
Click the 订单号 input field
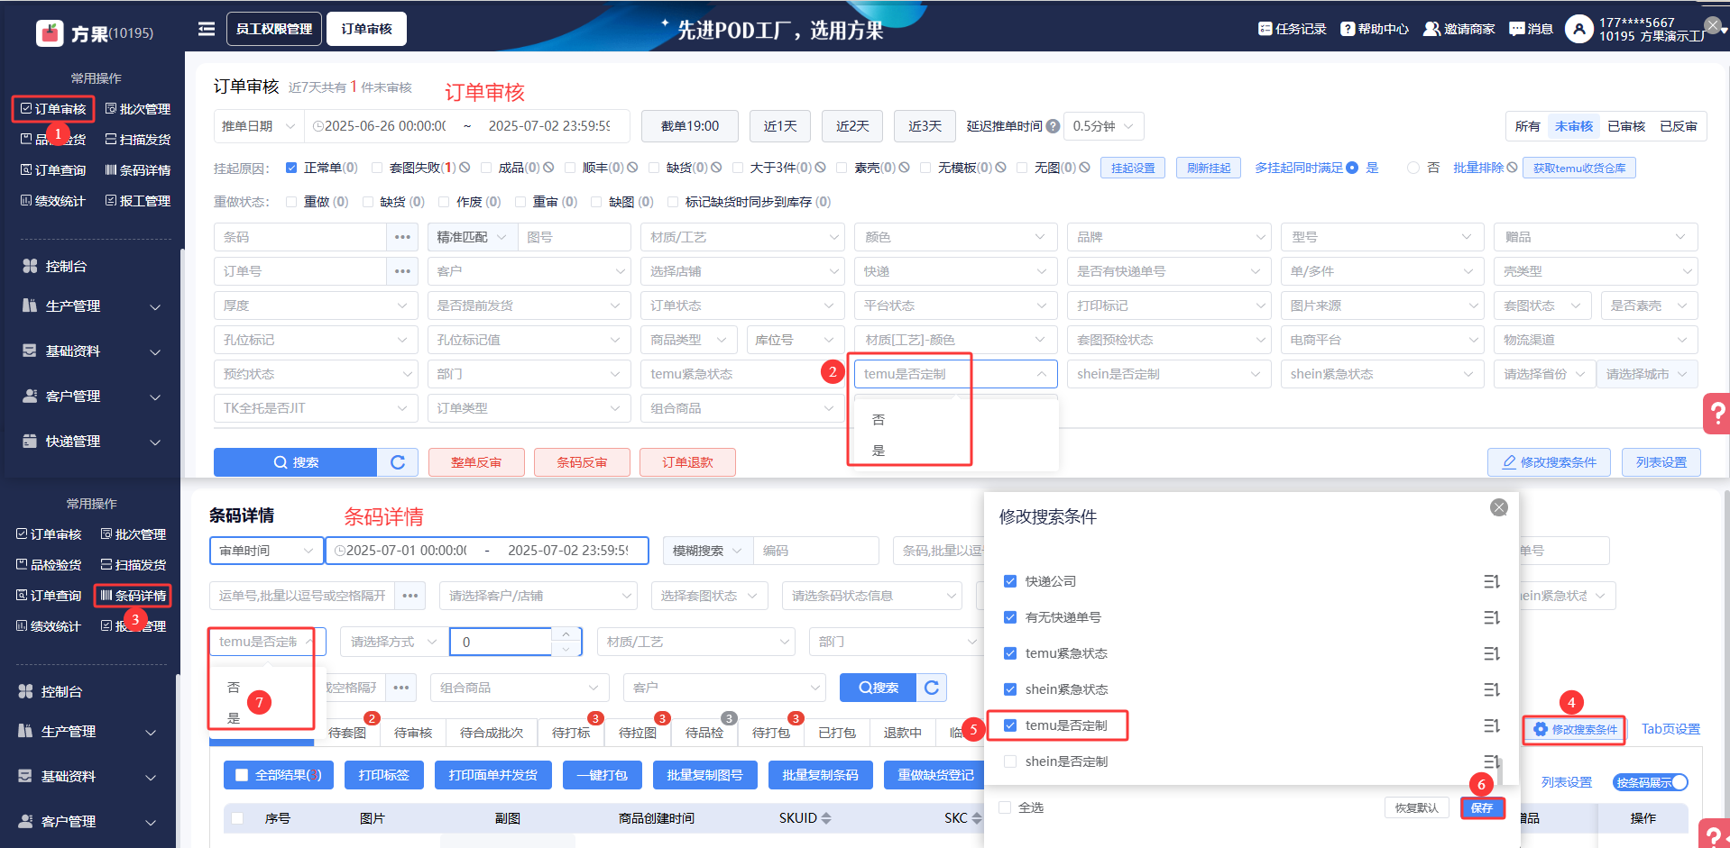click(300, 271)
